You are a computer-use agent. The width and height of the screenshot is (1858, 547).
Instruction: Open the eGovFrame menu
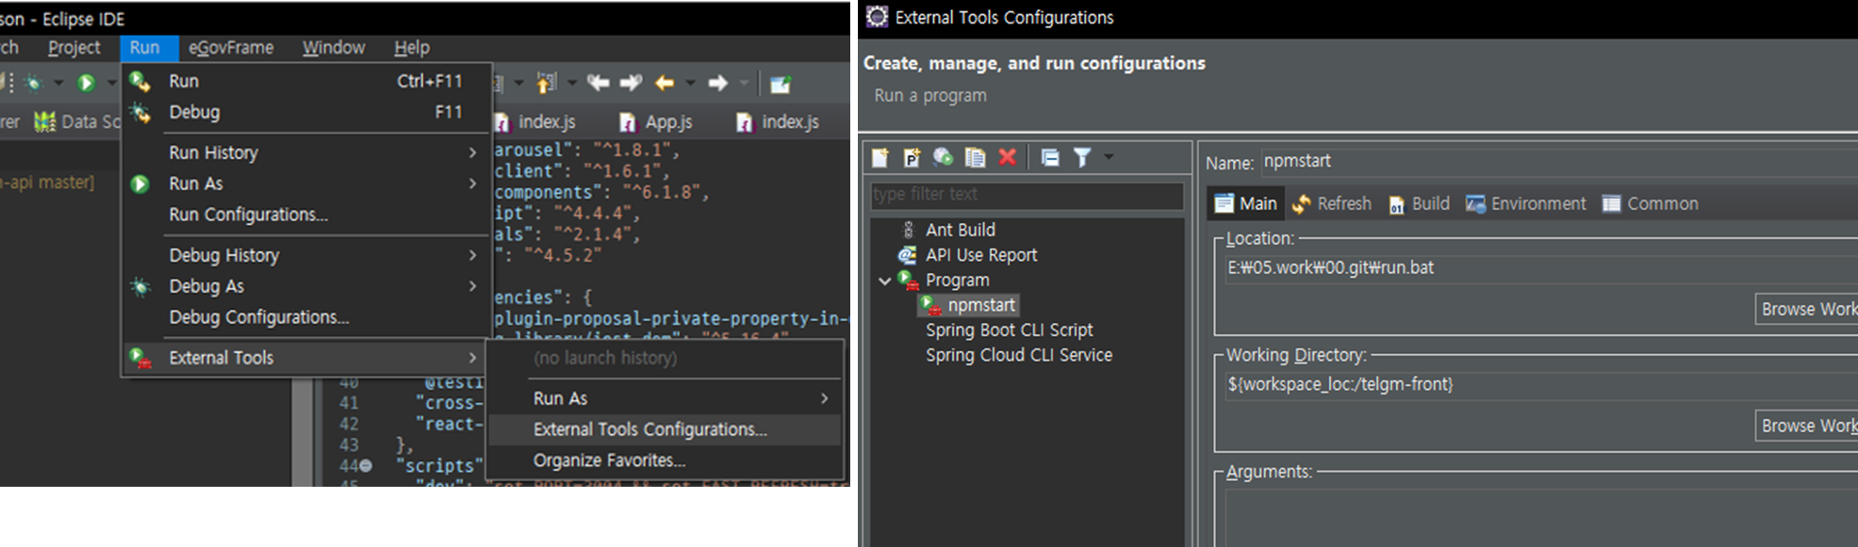point(231,47)
